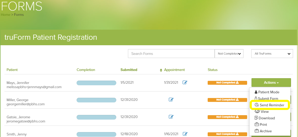Open the All TruForms filter dropdown
298x137 pixels.
click(x=272, y=54)
